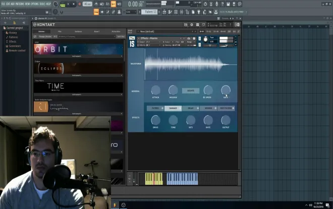Click the question mark help icon
This screenshot has height=209, width=333.
click(223, 4)
